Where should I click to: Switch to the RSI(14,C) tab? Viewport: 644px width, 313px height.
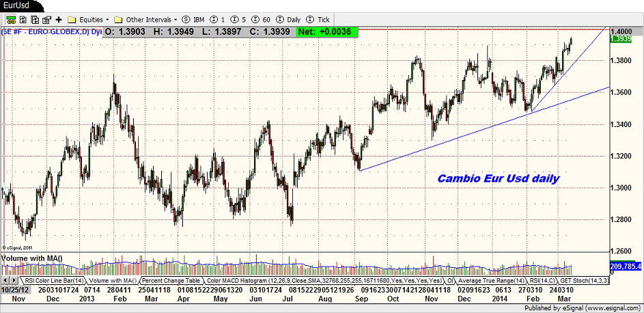click(x=542, y=281)
